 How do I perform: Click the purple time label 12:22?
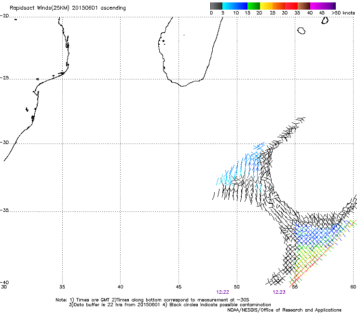point(222,292)
